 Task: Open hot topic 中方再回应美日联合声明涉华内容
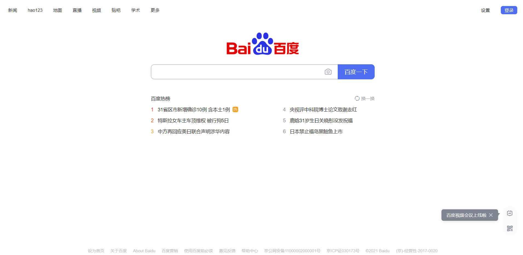[x=194, y=131]
